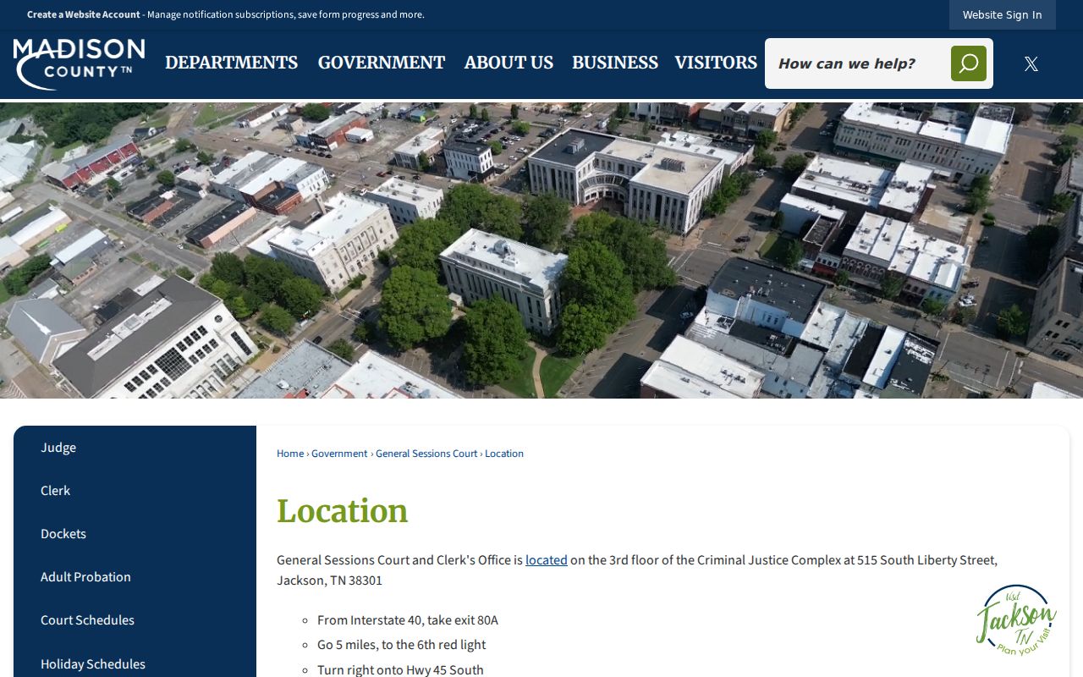The height and width of the screenshot is (677, 1083).
Task: Go to Home in the breadcrumb
Action: [x=290, y=454]
